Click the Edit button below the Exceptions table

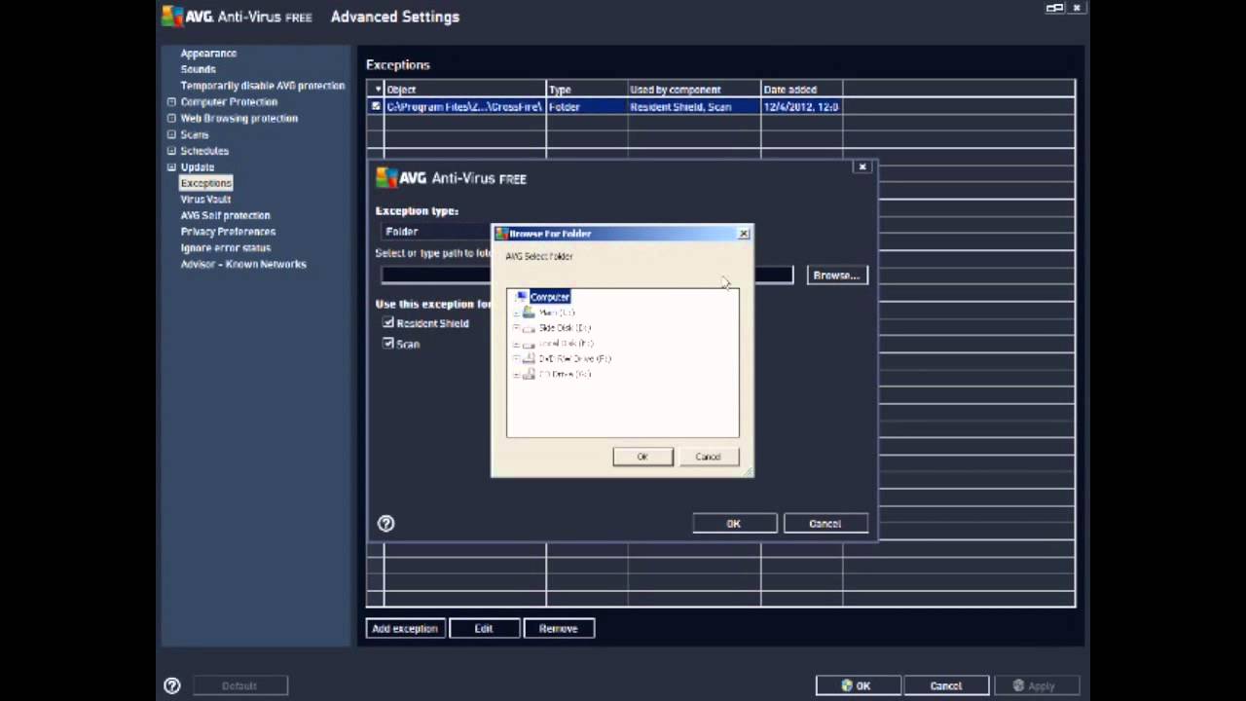[x=484, y=629]
